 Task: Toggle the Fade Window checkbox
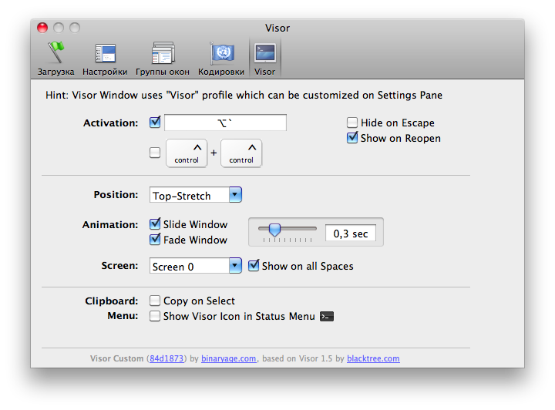click(155, 240)
